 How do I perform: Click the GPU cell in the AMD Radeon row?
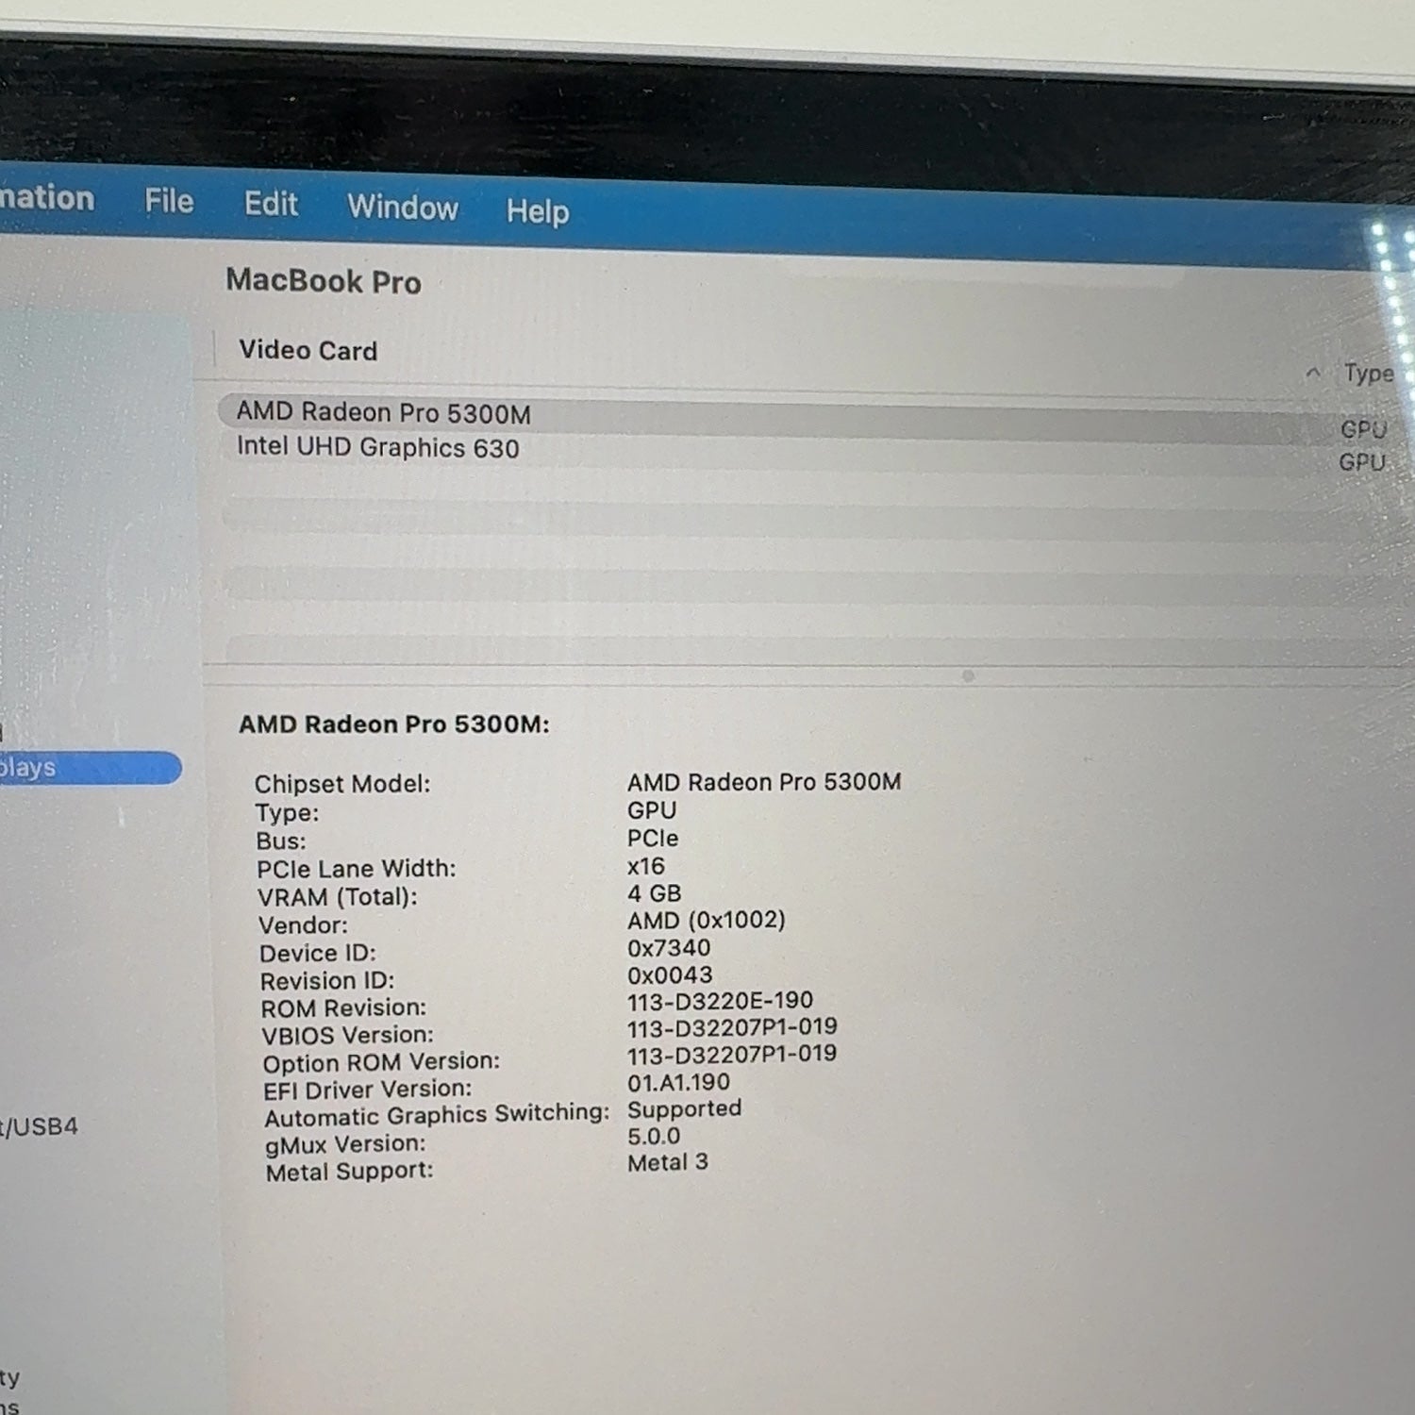tap(1363, 430)
